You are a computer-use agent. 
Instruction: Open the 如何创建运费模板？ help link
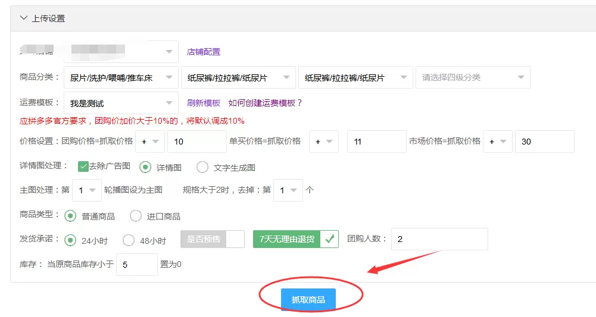266,103
